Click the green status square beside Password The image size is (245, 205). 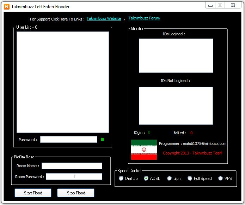[x=102, y=139]
